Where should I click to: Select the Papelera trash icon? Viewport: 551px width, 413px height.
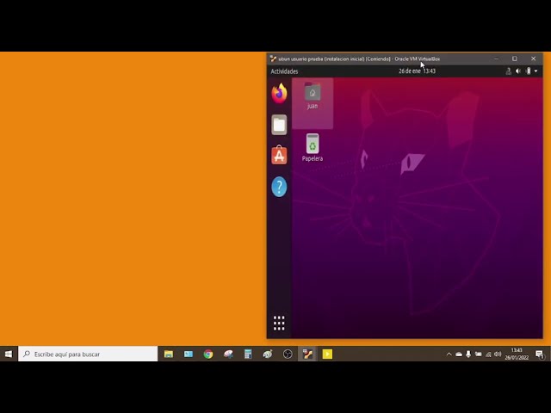(313, 147)
